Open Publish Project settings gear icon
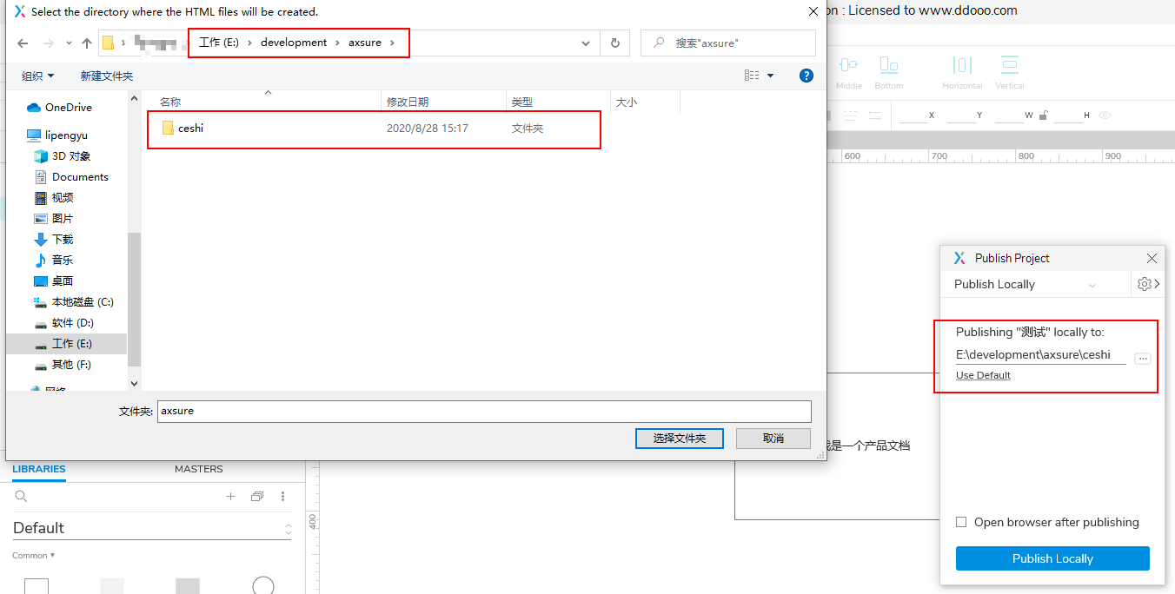 [1142, 284]
